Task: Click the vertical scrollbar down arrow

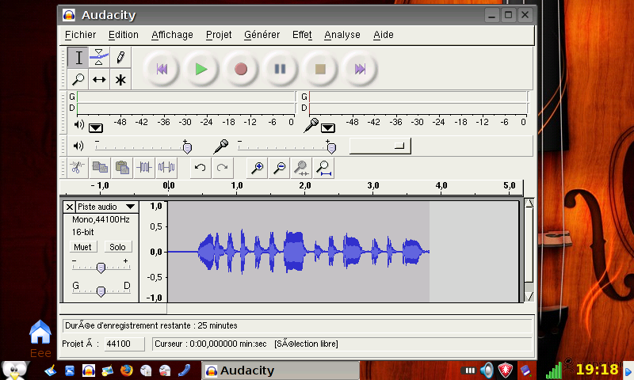Action: click(x=529, y=297)
